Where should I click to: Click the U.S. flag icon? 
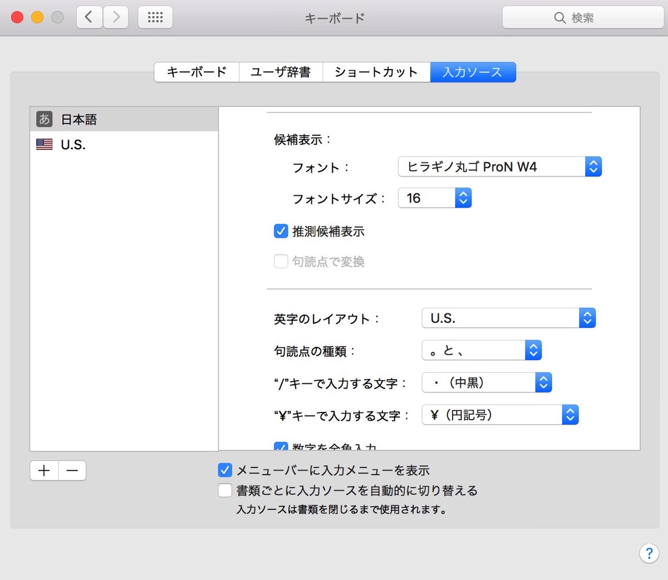[44, 144]
